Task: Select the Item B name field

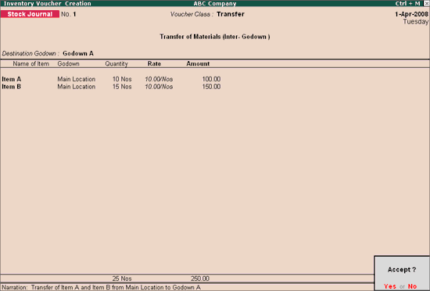Action: point(12,87)
